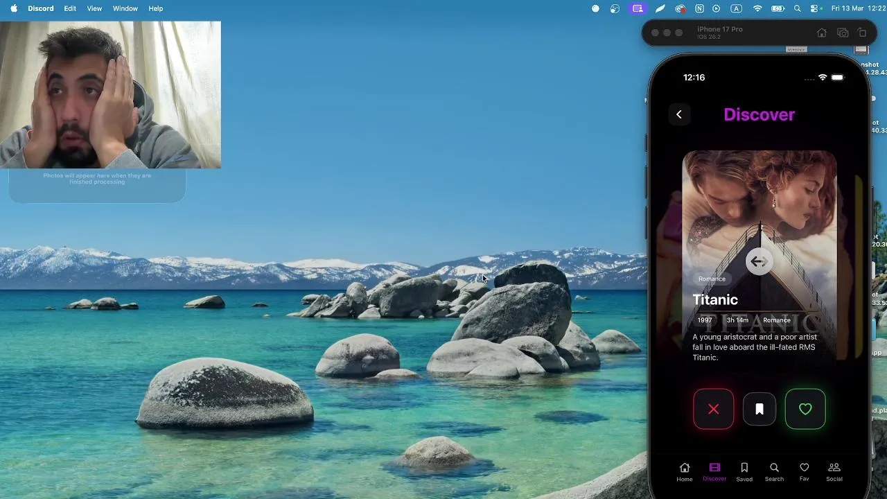The height and width of the screenshot is (499, 887).
Task: Switch to the Saved tab
Action: pyautogui.click(x=744, y=472)
